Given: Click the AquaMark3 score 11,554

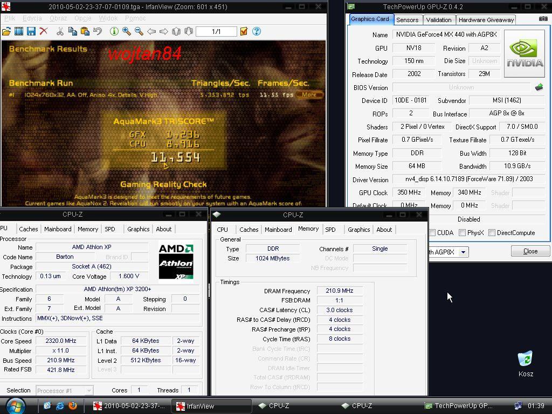Looking at the screenshot, I should pyautogui.click(x=175, y=157).
